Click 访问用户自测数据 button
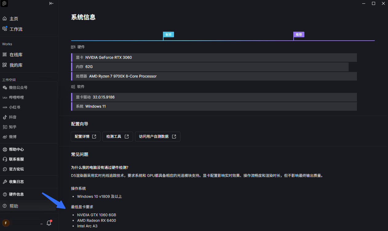 (x=157, y=137)
